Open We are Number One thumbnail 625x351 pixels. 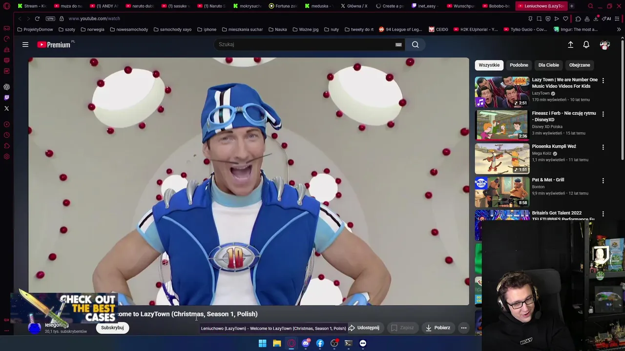coord(502,92)
